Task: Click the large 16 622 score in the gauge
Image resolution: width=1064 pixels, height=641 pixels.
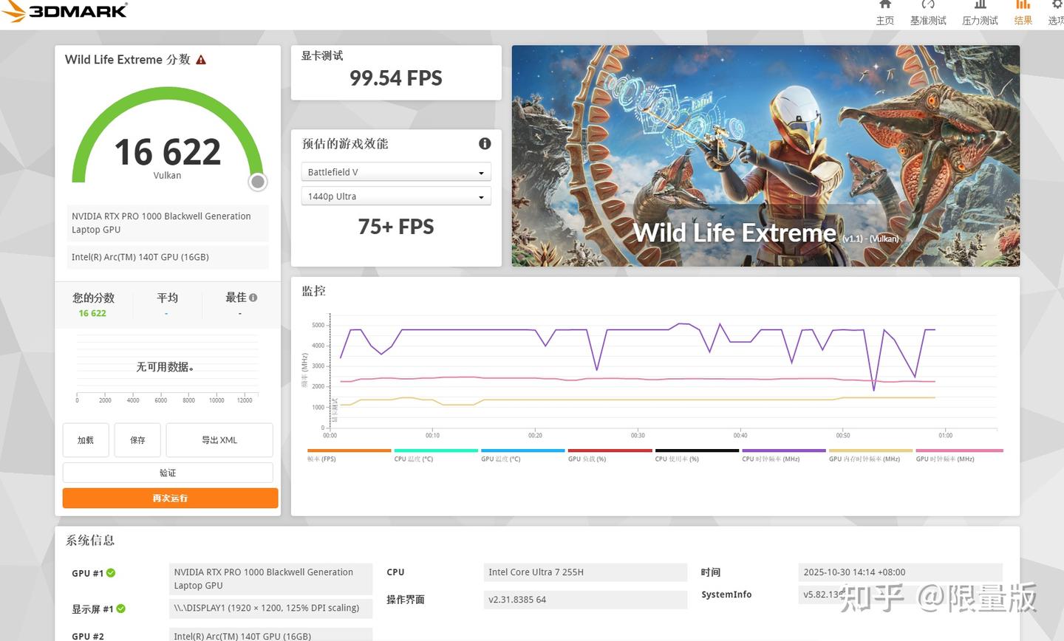Action: (x=168, y=152)
